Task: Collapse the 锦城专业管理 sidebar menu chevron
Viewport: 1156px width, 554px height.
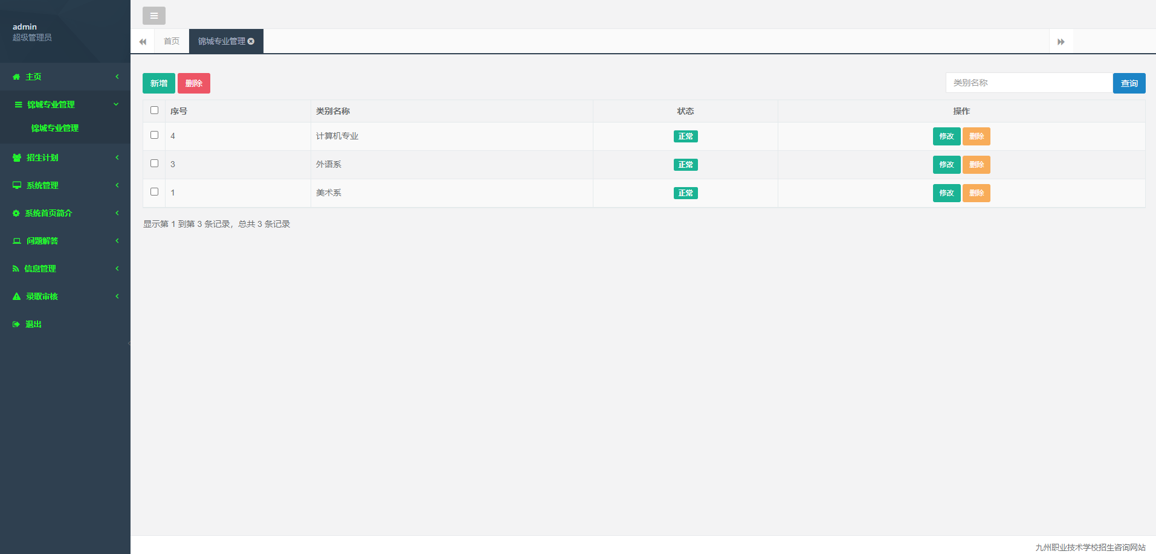Action: (116, 104)
